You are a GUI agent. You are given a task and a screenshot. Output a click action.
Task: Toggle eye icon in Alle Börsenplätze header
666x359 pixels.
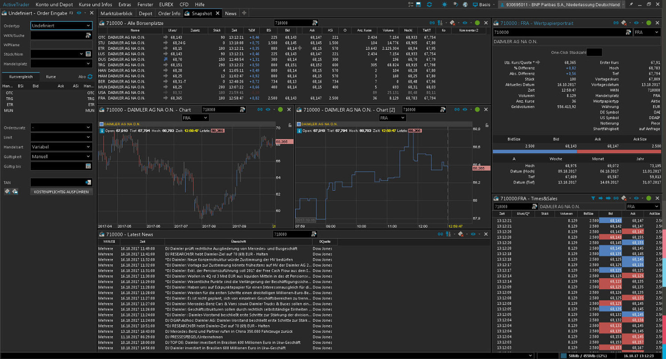click(465, 23)
